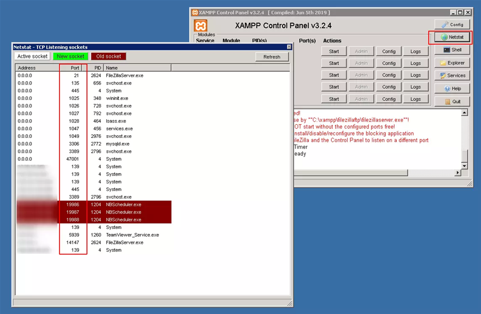
Task: Select the System port 47001 row
Action: [93, 159]
